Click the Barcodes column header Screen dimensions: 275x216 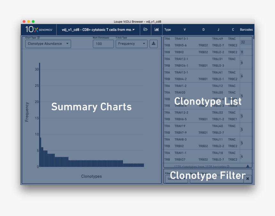click(246, 30)
